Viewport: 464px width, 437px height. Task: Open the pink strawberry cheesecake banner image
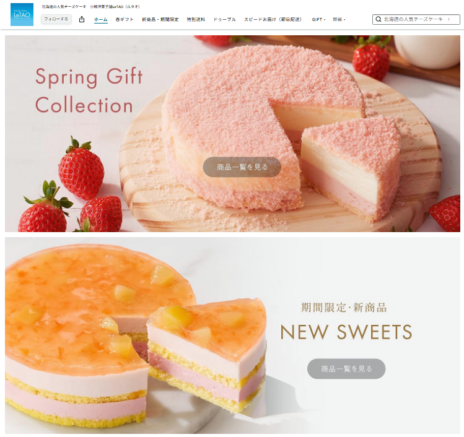(232, 134)
